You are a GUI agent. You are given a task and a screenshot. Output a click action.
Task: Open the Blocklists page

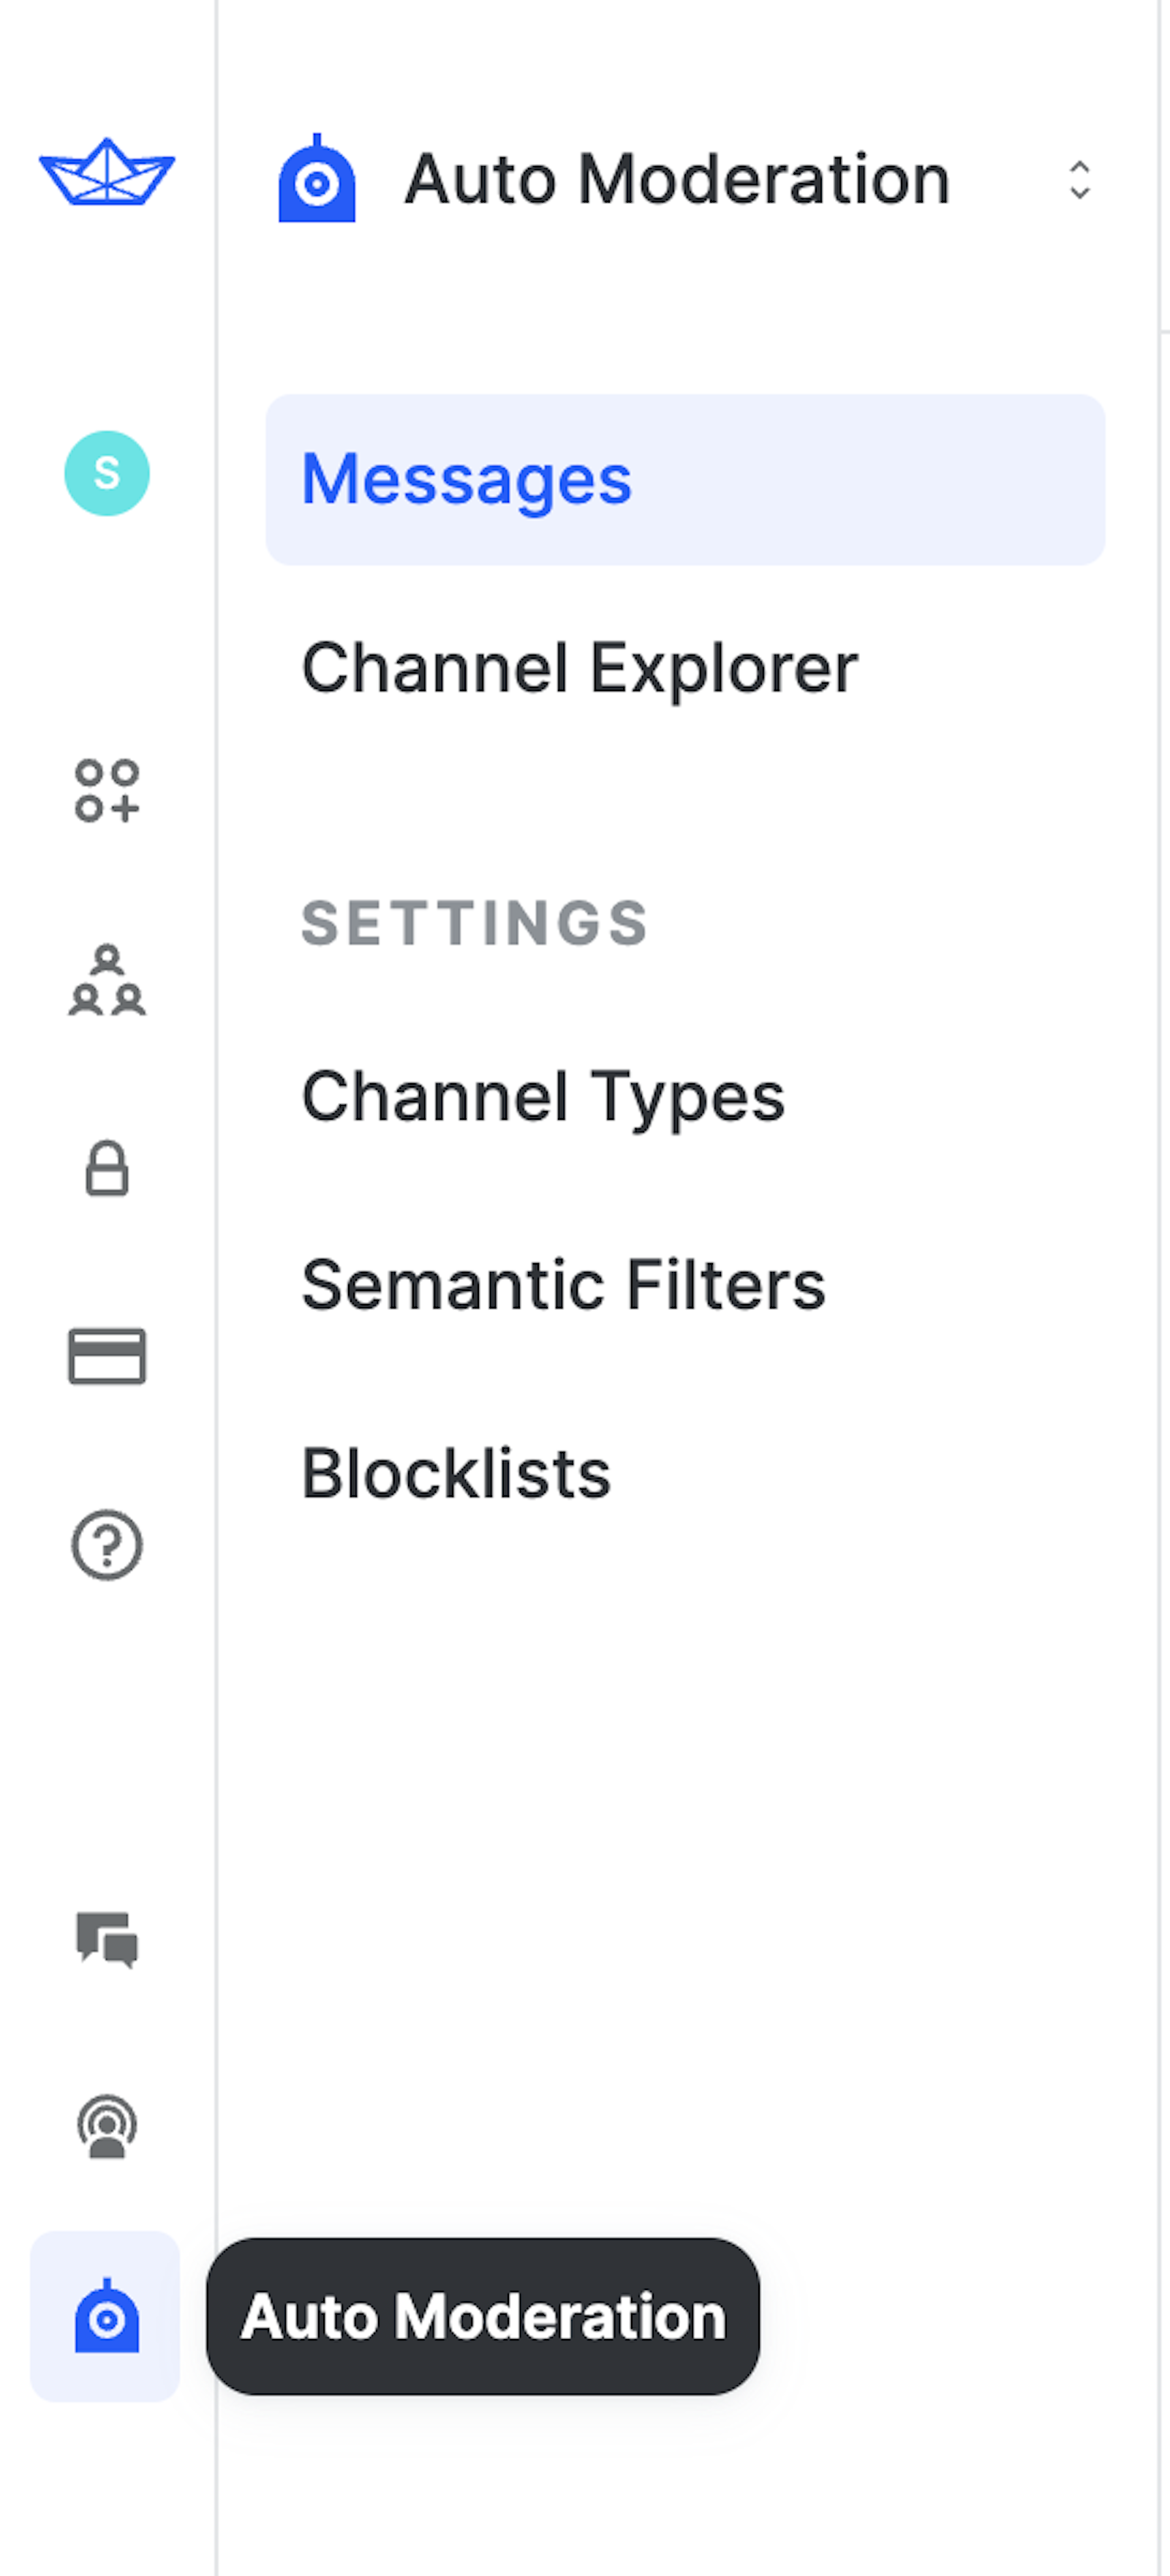(456, 1474)
